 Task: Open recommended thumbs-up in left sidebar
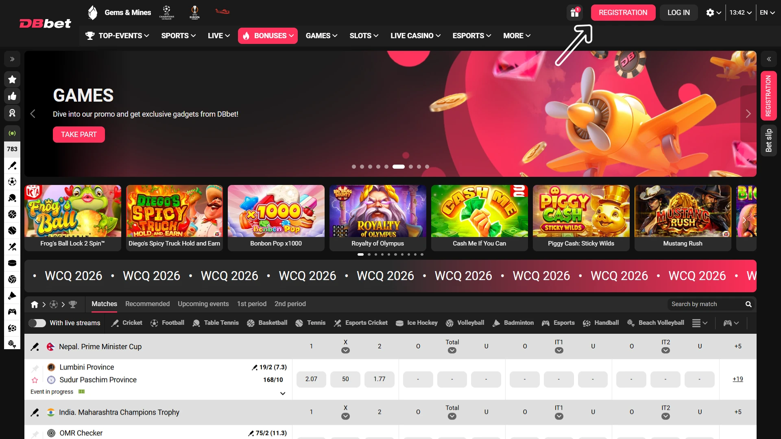point(12,96)
